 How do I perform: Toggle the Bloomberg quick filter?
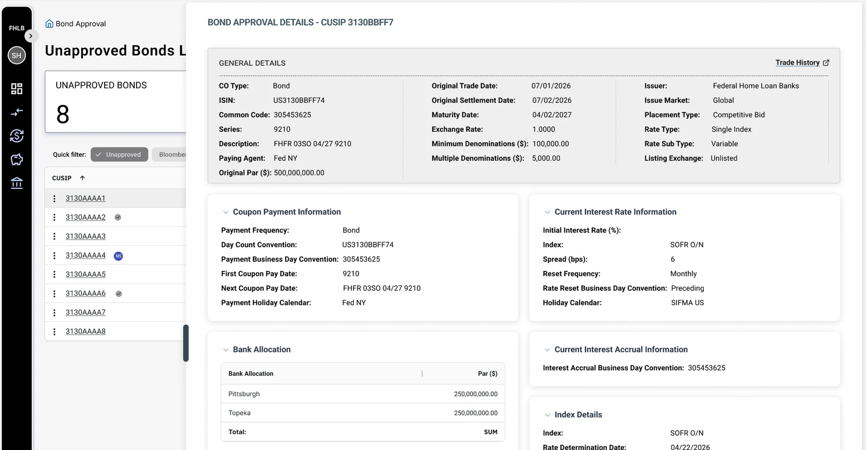tap(169, 155)
